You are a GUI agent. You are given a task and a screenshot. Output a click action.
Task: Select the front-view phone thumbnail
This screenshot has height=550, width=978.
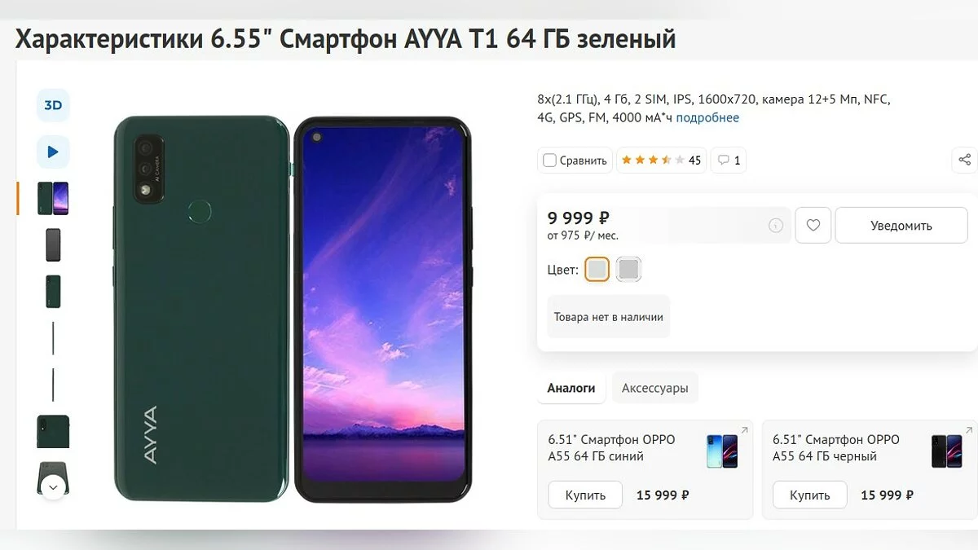[53, 244]
